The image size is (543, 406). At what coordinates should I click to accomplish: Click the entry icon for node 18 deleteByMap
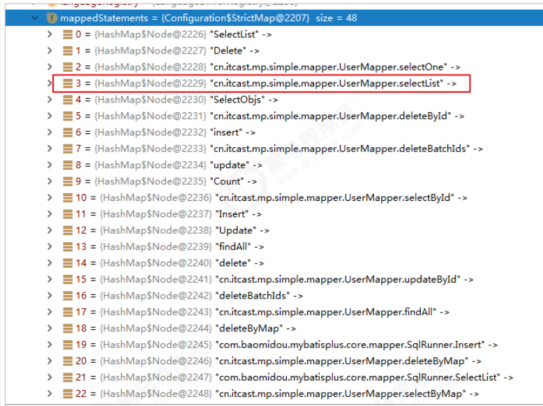click(x=68, y=329)
